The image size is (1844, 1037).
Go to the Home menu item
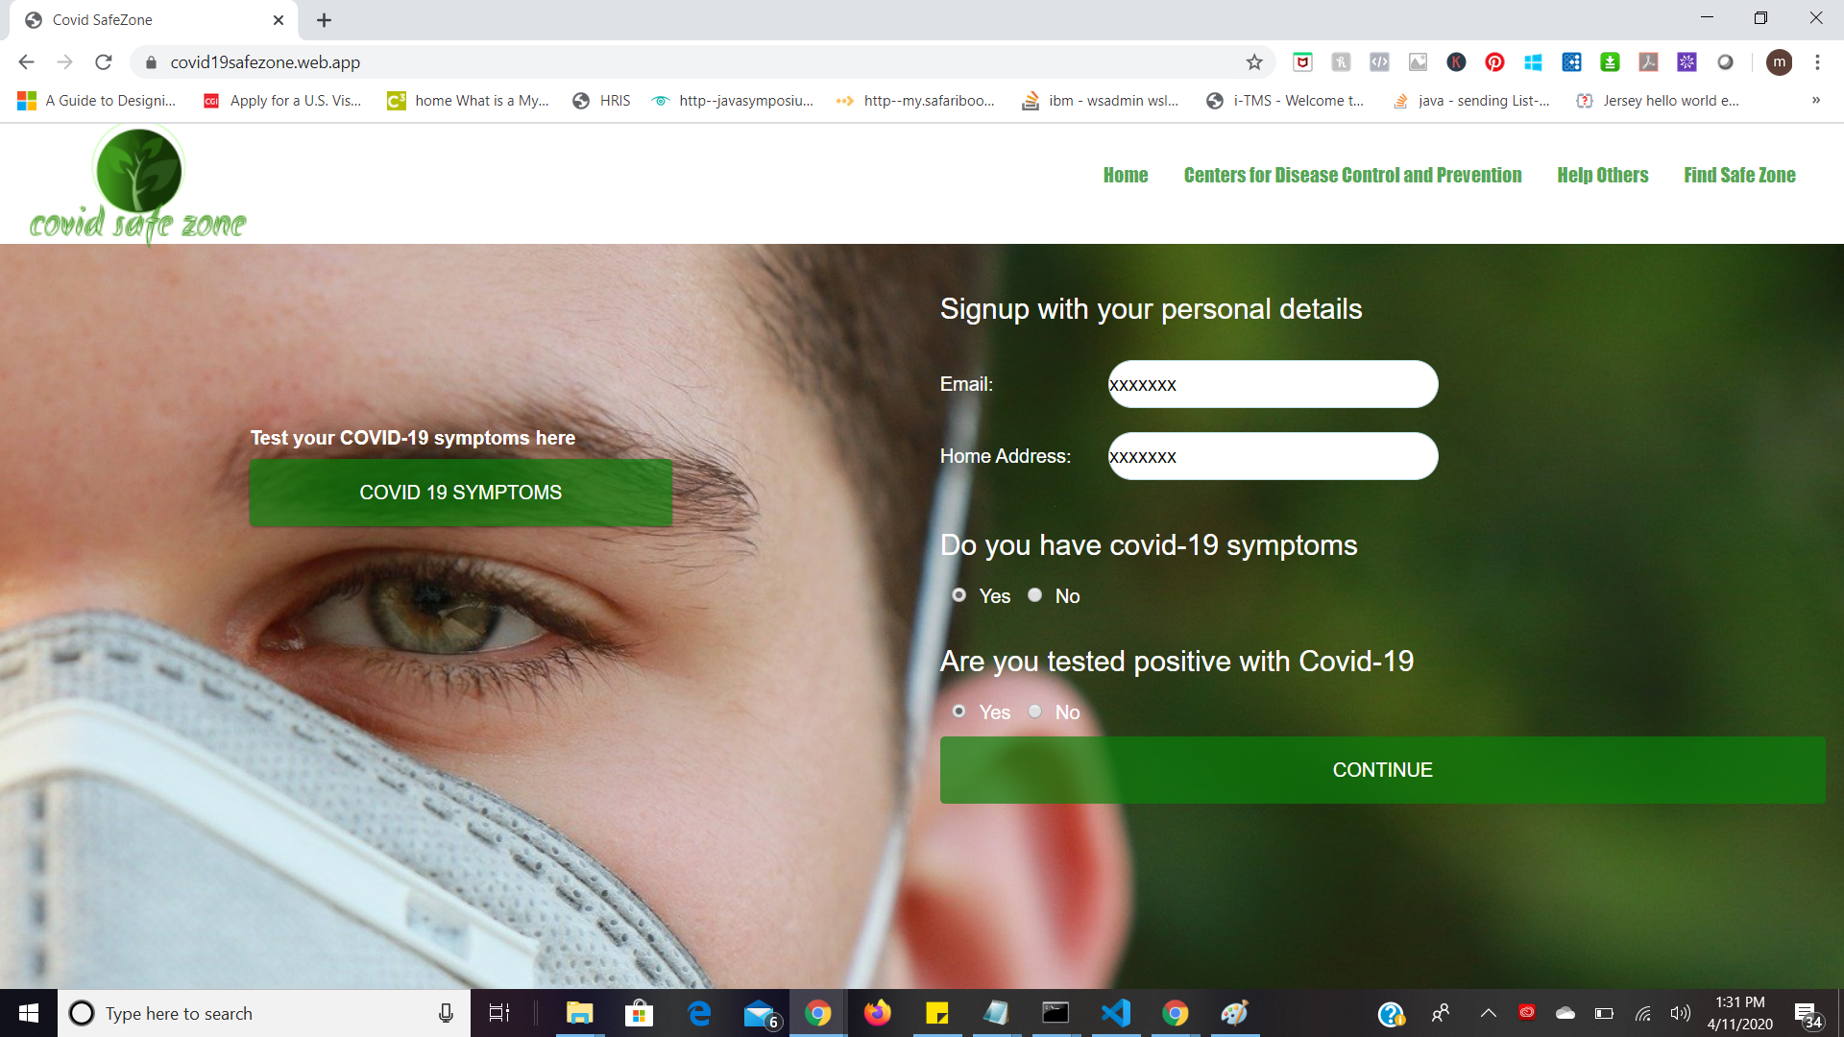pyautogui.click(x=1125, y=175)
